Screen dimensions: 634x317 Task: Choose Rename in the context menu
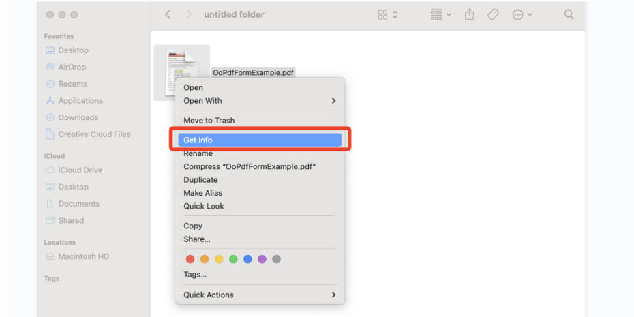pyautogui.click(x=198, y=153)
